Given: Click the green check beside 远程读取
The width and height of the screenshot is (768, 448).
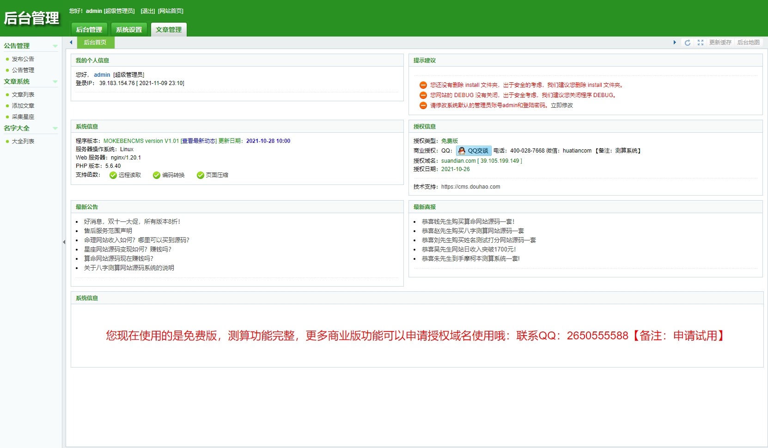Looking at the screenshot, I should (113, 175).
